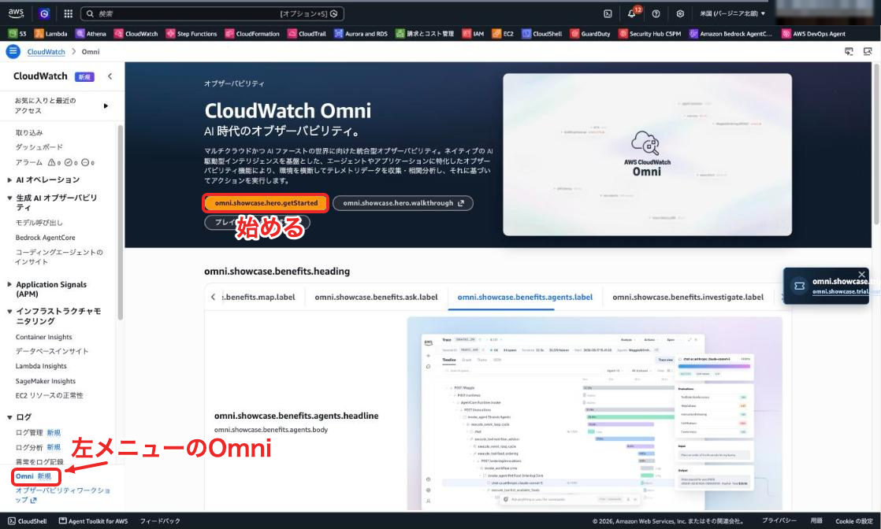Collapse the ログ section
Image resolution: width=881 pixels, height=529 pixels.
pyautogui.click(x=9, y=417)
